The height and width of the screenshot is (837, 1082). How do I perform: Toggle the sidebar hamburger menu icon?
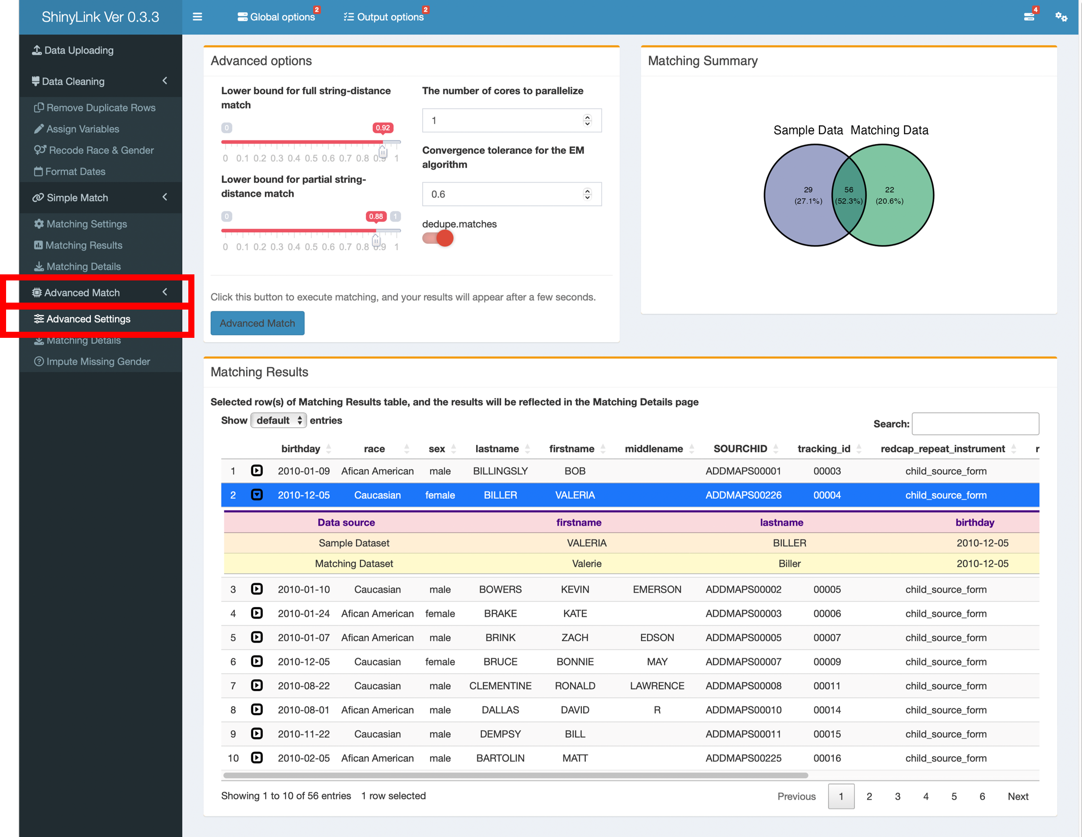coord(197,17)
